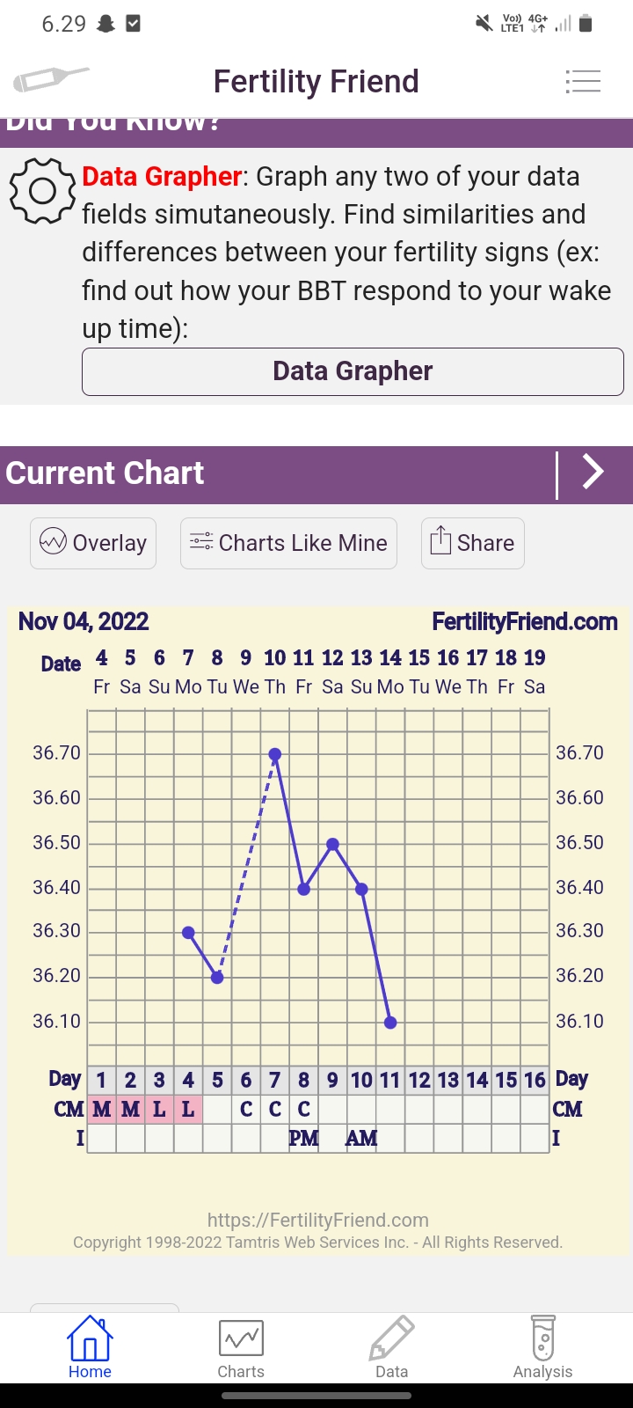Click the Data Grapher gear icon
Viewport: 633px width, 1408px height.
[41, 191]
